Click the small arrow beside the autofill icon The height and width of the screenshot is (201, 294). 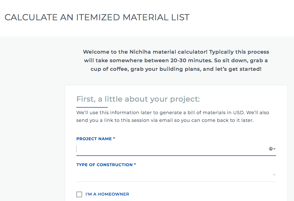click(275, 149)
